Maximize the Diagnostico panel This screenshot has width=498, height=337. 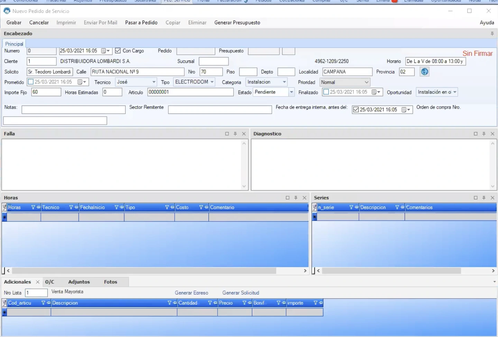click(x=476, y=134)
